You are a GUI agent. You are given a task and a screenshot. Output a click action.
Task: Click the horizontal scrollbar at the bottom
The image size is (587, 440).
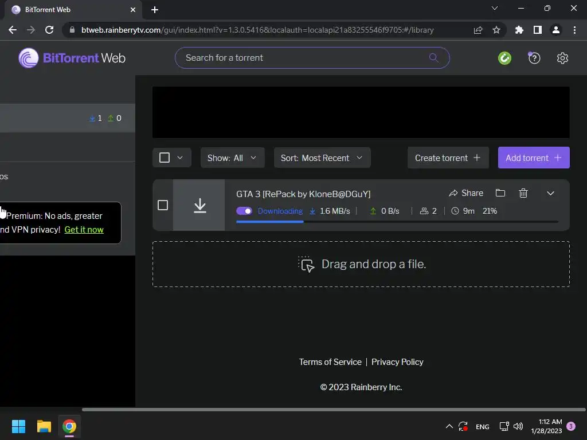[334, 410]
